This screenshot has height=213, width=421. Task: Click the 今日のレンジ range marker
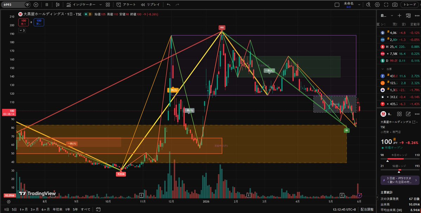[387, 161]
